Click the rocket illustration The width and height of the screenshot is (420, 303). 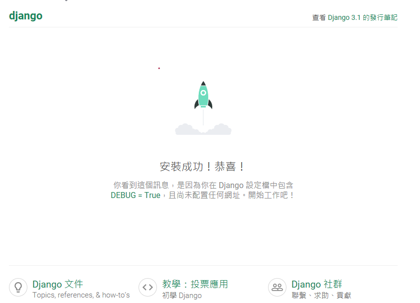pyautogui.click(x=203, y=108)
